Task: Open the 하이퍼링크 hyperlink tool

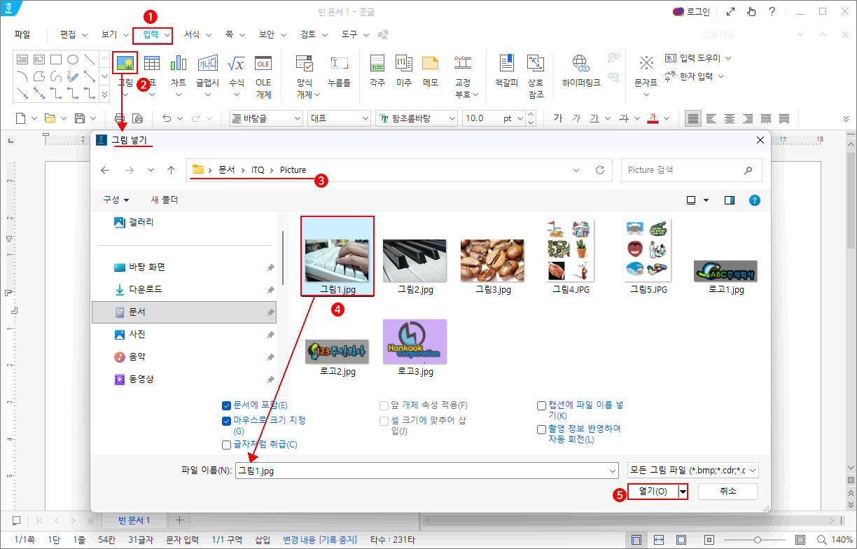Action: (580, 64)
